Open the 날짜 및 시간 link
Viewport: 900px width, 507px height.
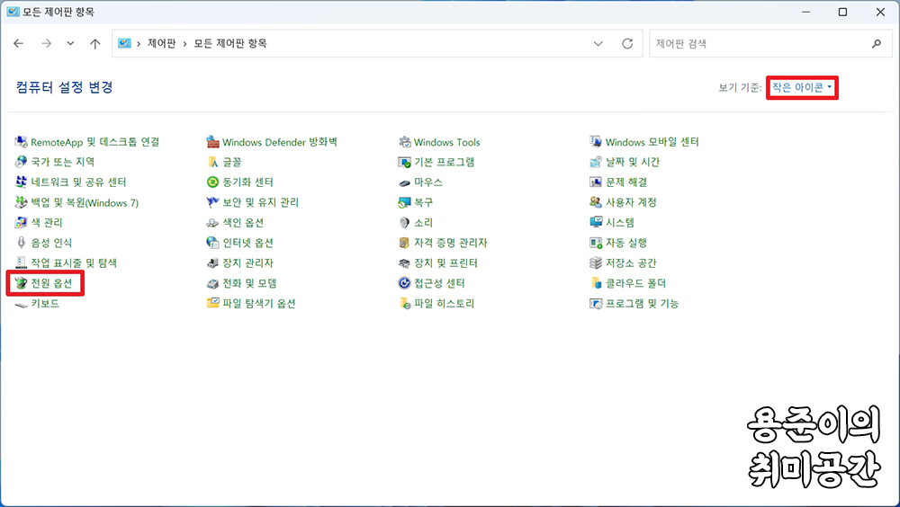tap(633, 162)
